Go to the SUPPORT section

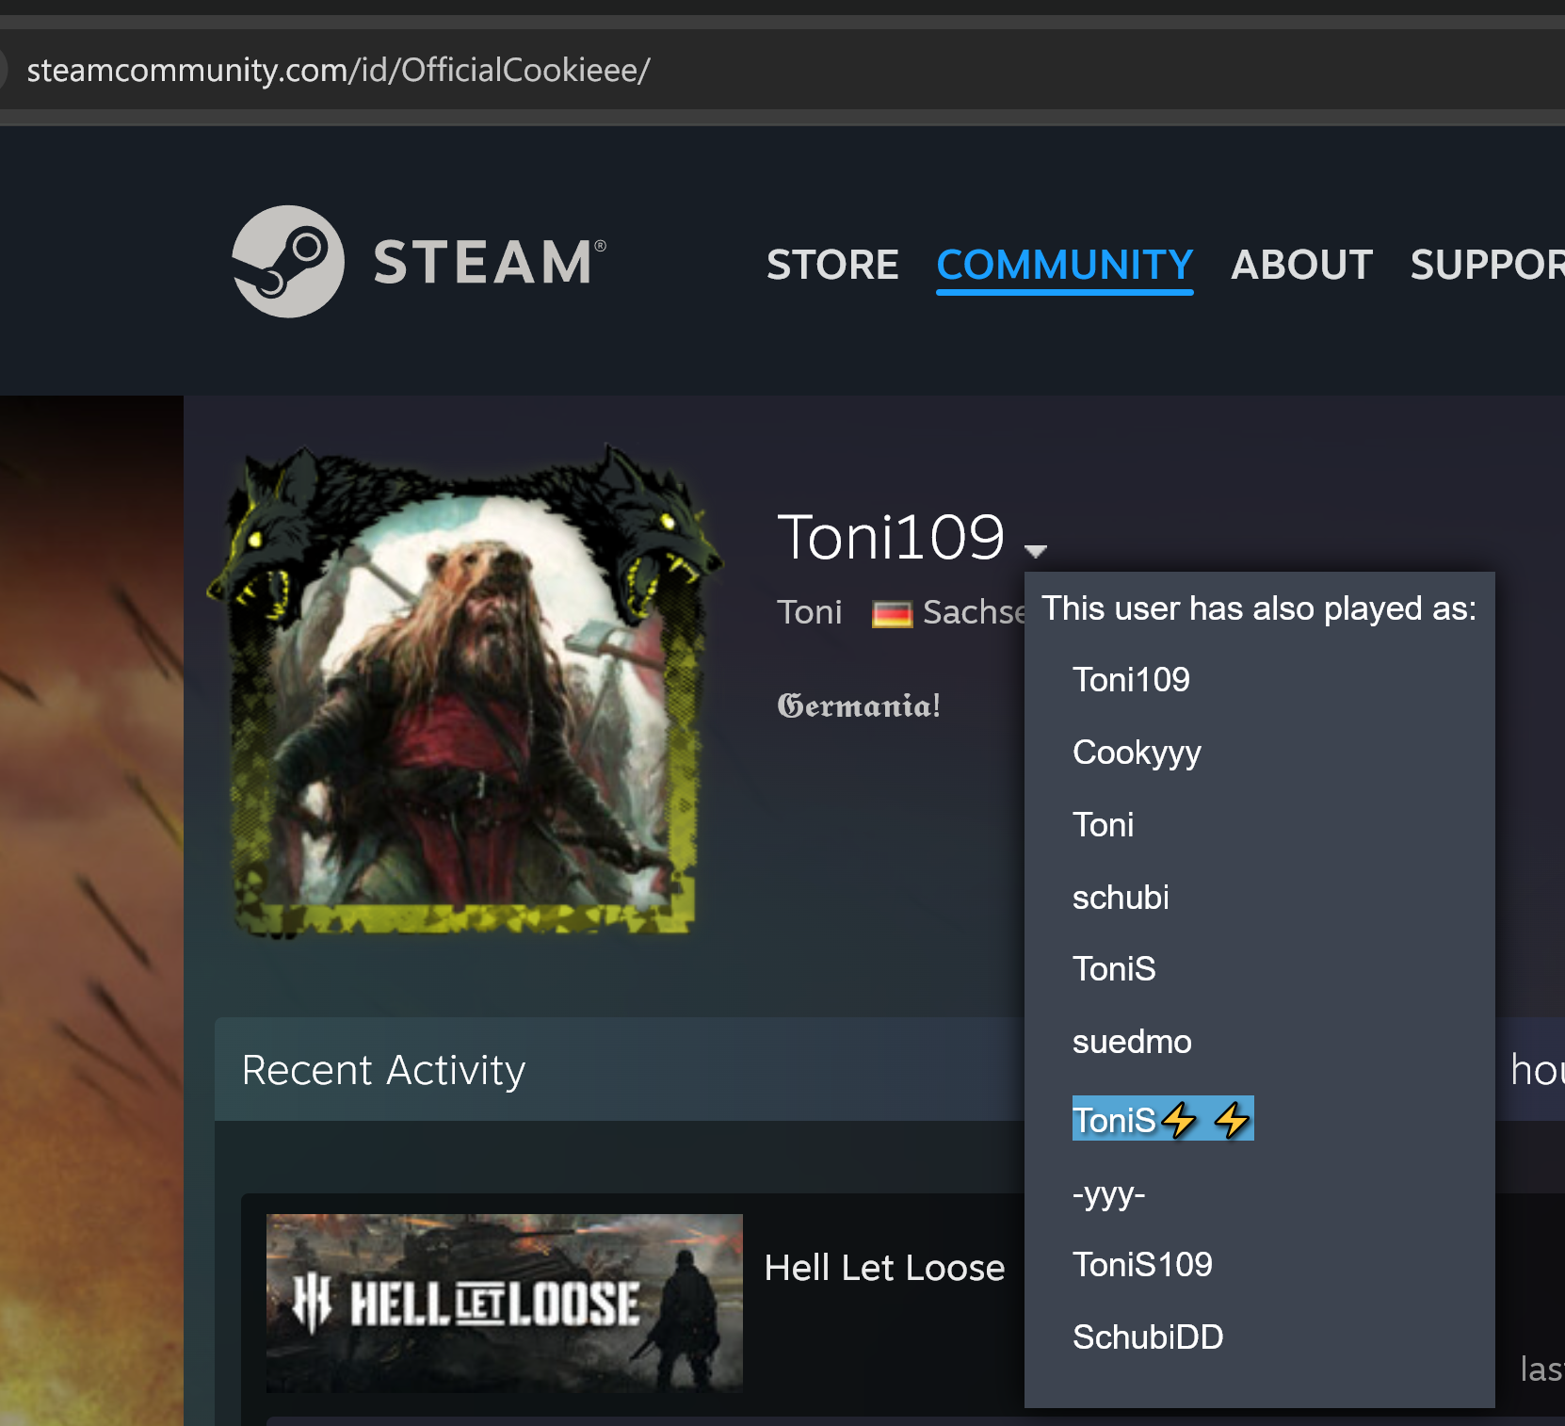tap(1486, 265)
